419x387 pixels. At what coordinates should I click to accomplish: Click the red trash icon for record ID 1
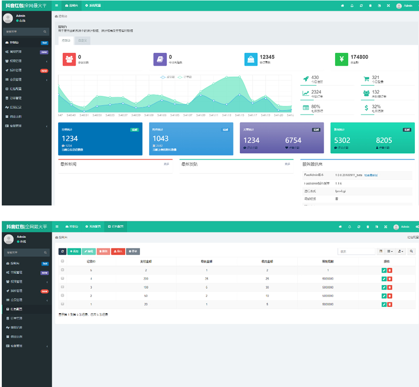click(390, 304)
